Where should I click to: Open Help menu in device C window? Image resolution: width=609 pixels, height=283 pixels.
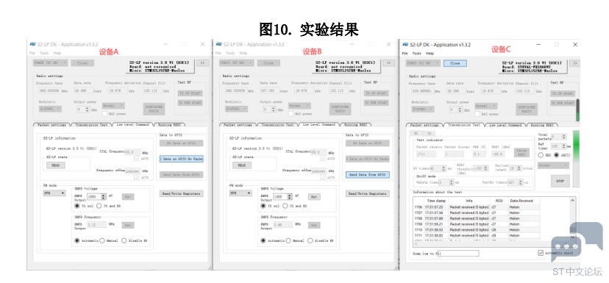(430, 53)
